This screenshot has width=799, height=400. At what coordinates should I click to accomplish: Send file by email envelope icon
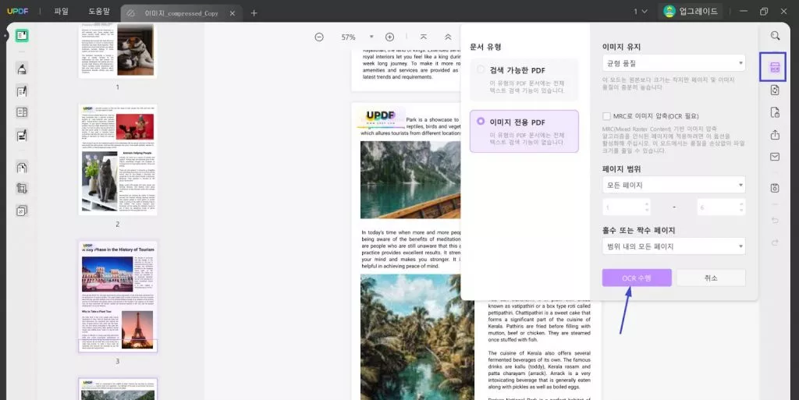pyautogui.click(x=775, y=157)
